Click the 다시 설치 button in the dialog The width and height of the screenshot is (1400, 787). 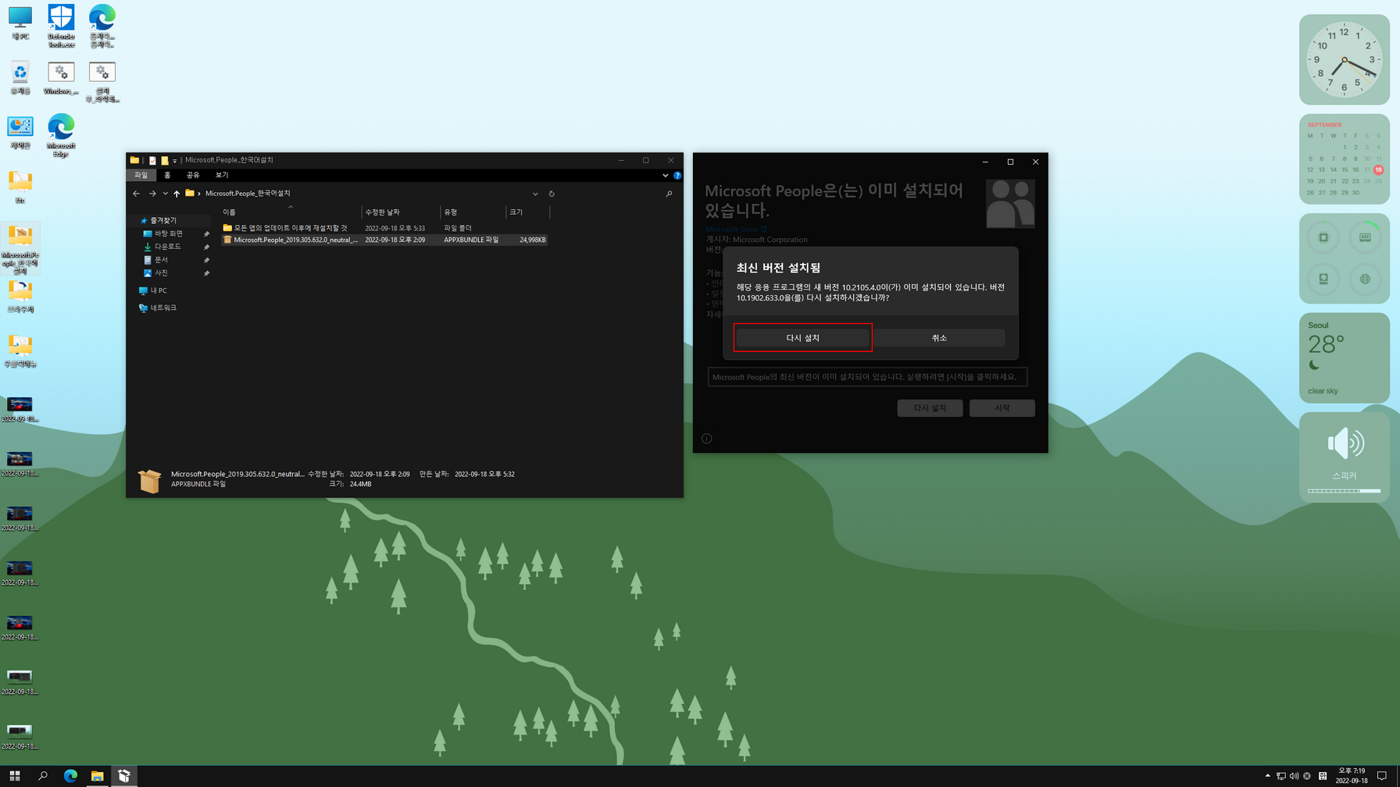[802, 337]
